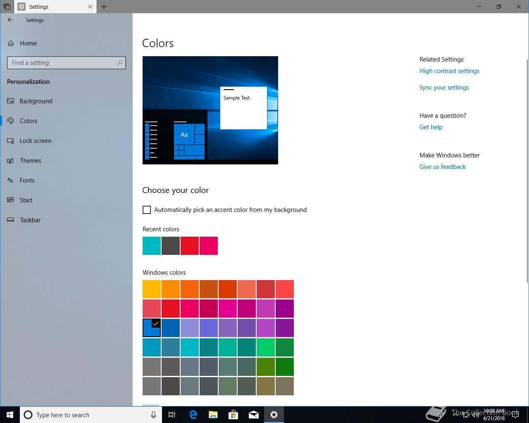Open High contrast settings link
Image resolution: width=529 pixels, height=423 pixels.
pyautogui.click(x=449, y=71)
